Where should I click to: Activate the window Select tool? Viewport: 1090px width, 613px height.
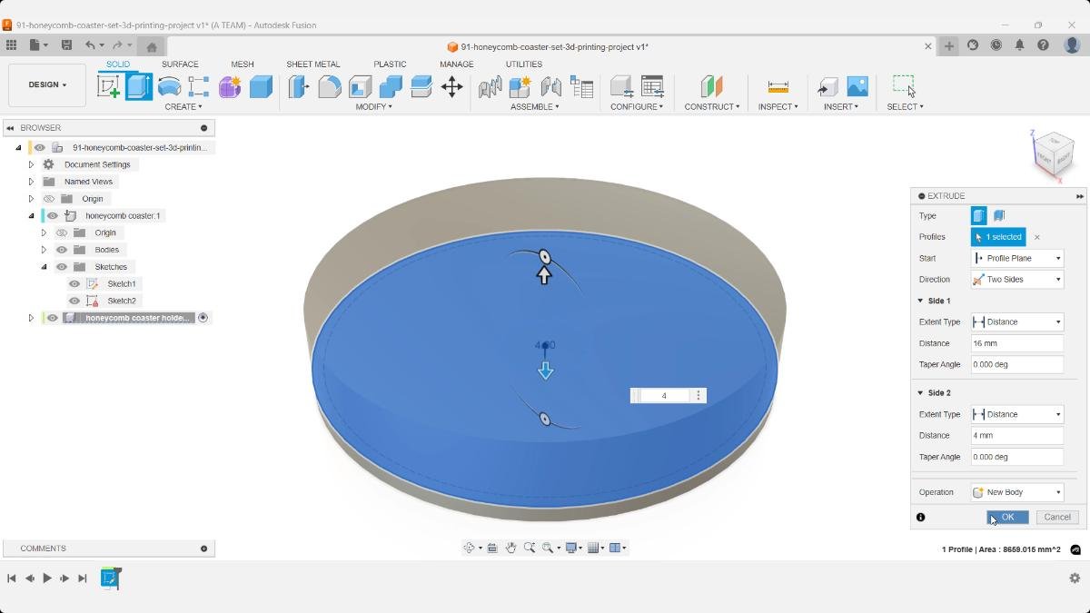[904, 86]
